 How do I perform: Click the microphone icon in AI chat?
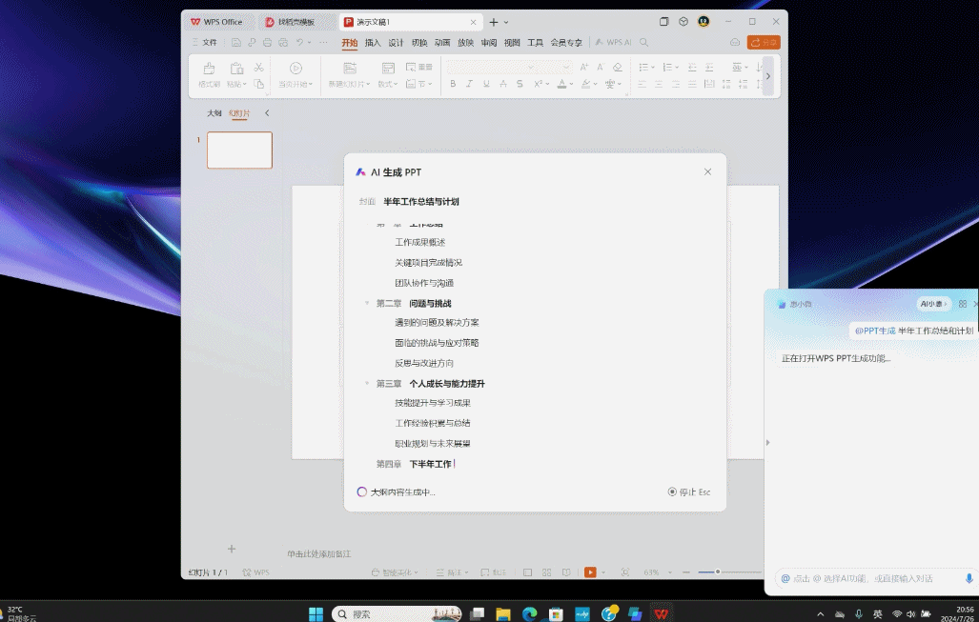(x=969, y=578)
